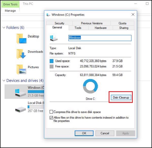This screenshot has height=148, width=152.
Task: Confirm with the OK button
Action: pos(84,133)
